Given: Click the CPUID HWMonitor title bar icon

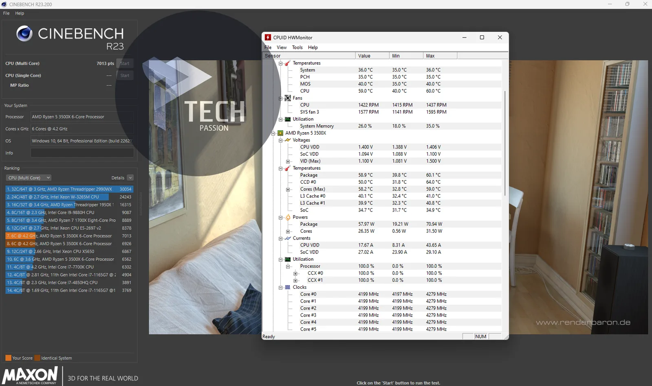Looking at the screenshot, I should [x=268, y=37].
